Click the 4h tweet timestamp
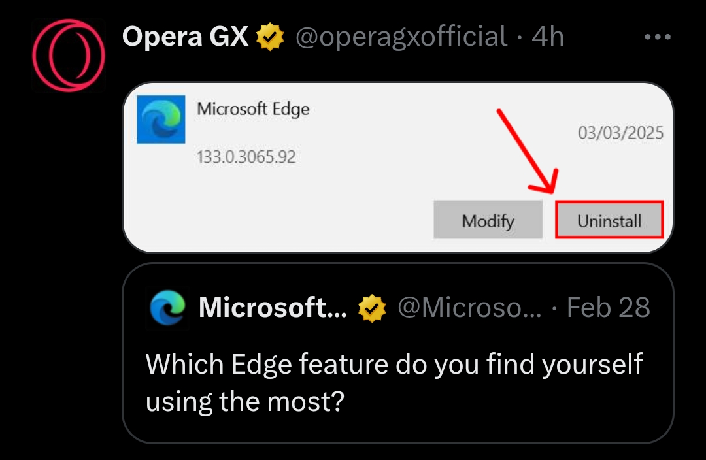 (548, 37)
